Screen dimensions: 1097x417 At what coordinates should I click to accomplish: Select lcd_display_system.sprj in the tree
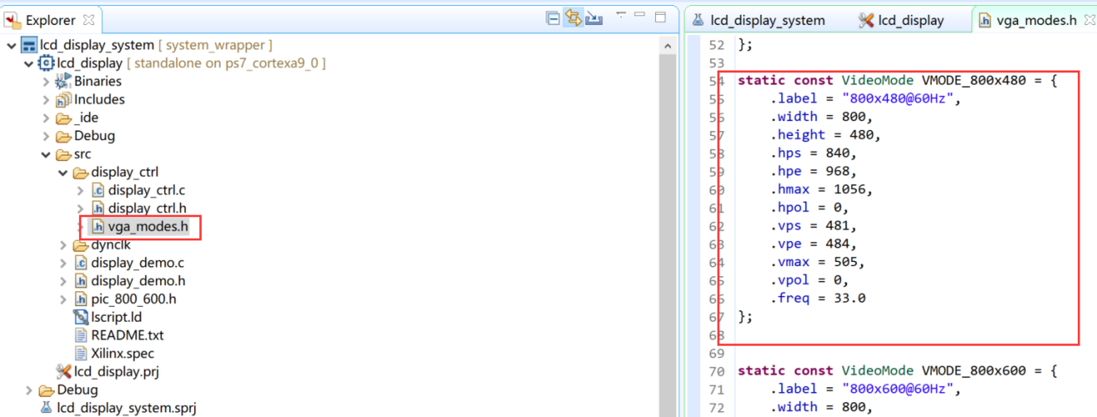point(126,408)
